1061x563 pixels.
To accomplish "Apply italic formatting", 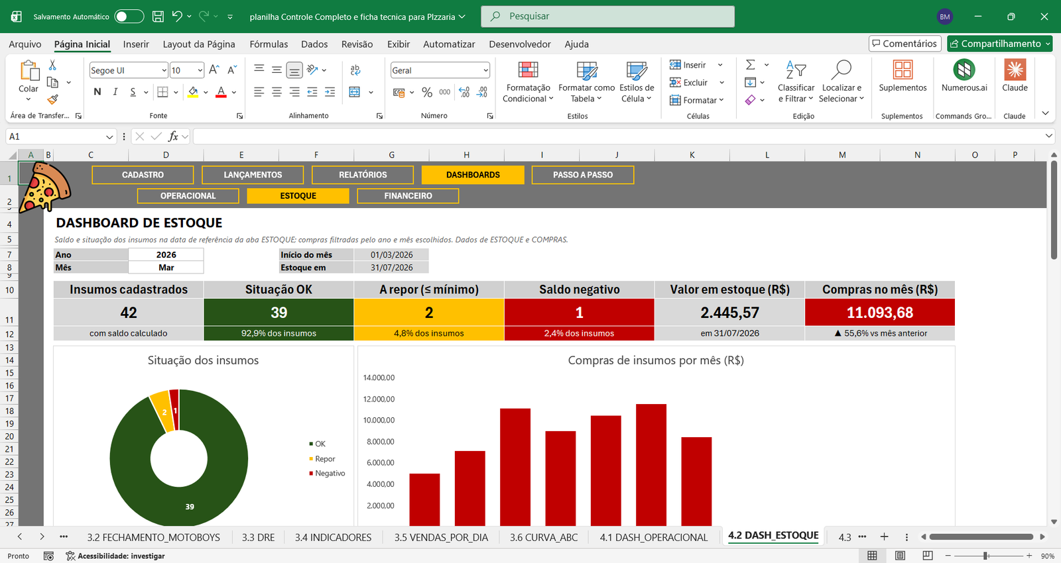I will 115,91.
